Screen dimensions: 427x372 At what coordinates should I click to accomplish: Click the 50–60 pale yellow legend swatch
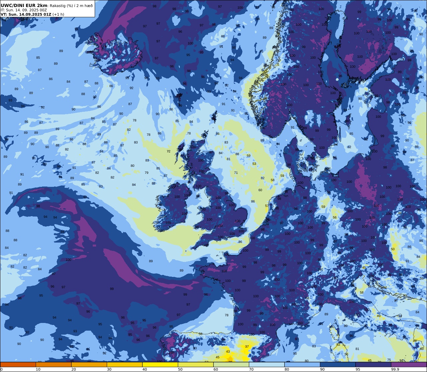pyautogui.click(x=195, y=365)
